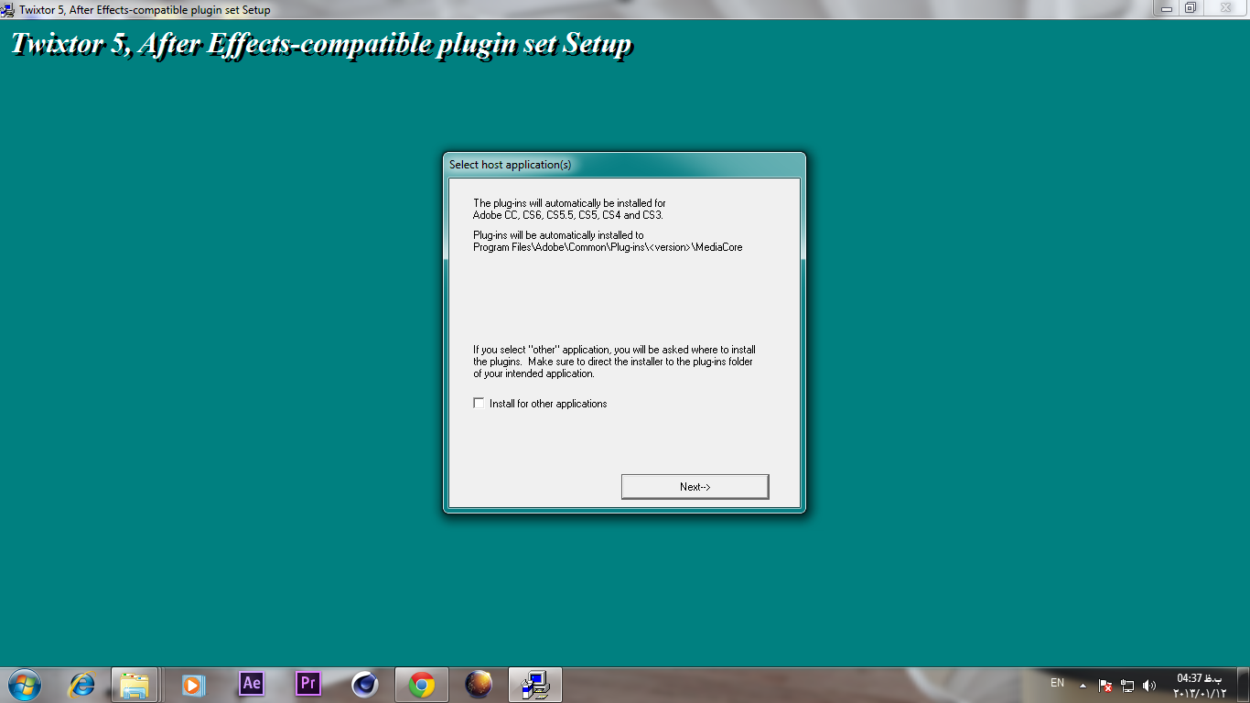Open the EN language indicator
Screen dimensions: 1250x703
point(1057,684)
